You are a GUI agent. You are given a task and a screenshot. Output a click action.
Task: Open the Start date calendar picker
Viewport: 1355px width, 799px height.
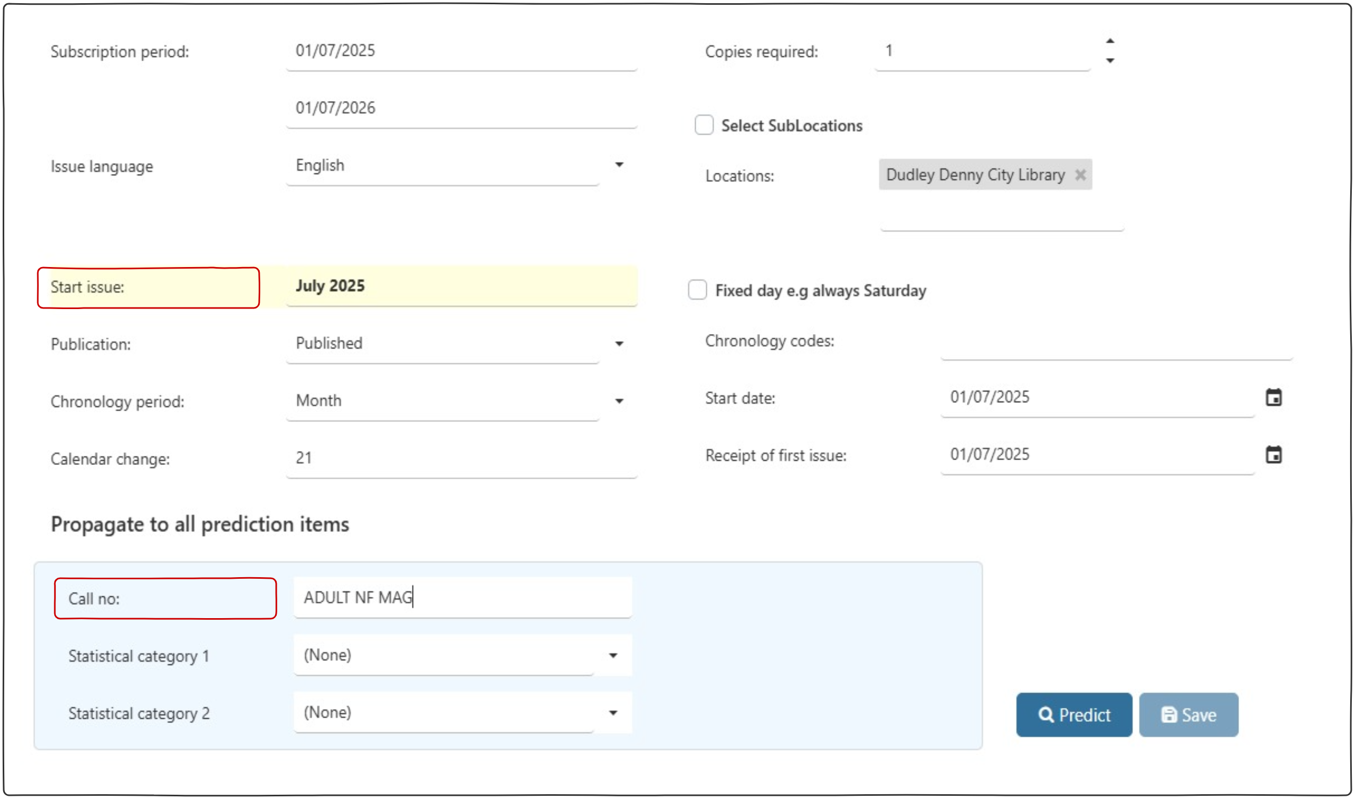pyautogui.click(x=1273, y=398)
